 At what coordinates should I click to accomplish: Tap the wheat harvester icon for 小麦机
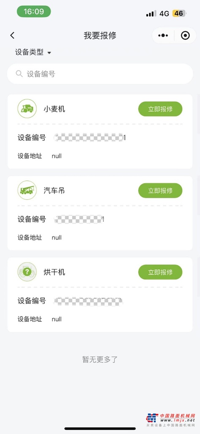click(x=27, y=108)
